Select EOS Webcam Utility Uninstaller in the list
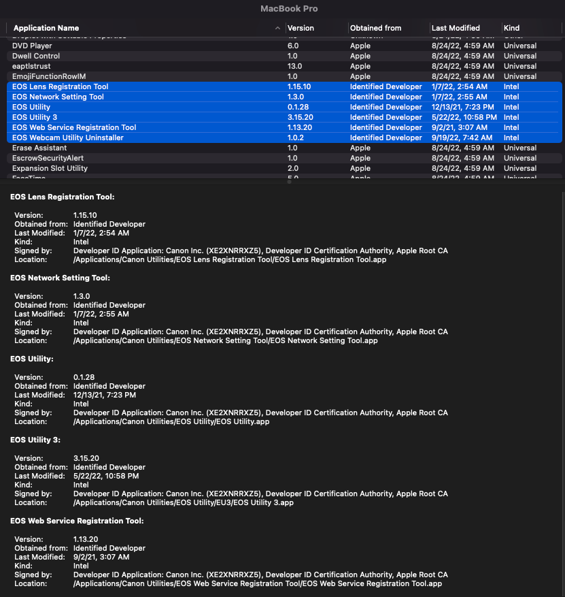This screenshot has width=565, height=597. (x=68, y=138)
